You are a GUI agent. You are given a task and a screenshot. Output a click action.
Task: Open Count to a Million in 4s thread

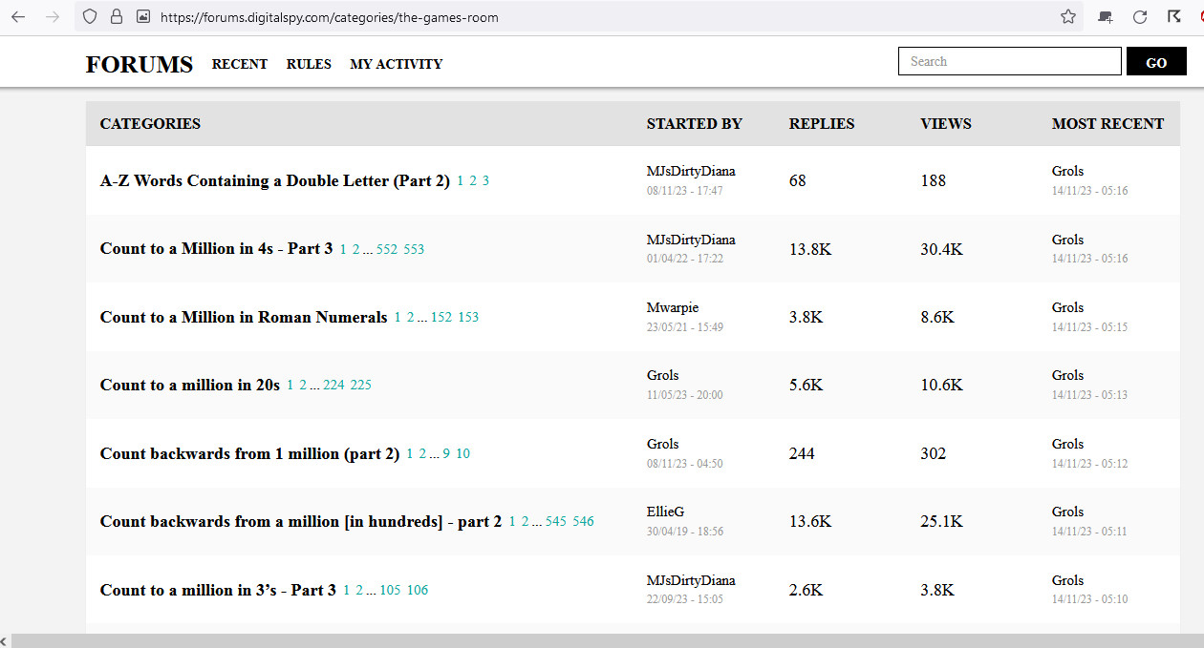coord(217,248)
